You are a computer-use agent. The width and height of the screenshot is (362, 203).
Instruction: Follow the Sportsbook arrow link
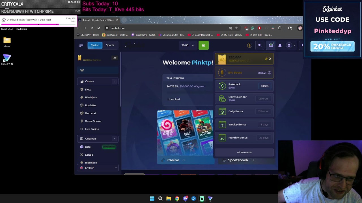coord(241,160)
